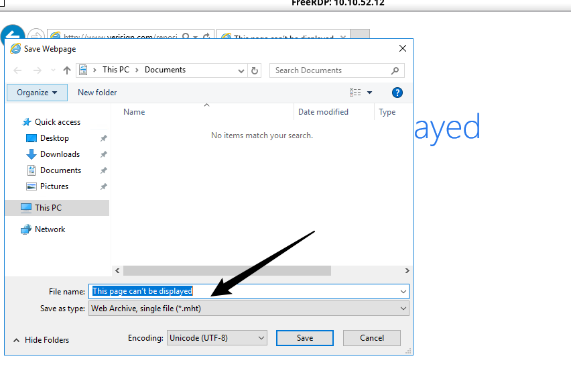This screenshot has width=571, height=383.
Task: Open the Save as type dropdown
Action: [249, 309]
